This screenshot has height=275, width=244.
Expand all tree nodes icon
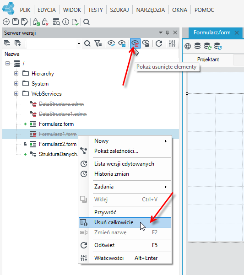(17, 43)
